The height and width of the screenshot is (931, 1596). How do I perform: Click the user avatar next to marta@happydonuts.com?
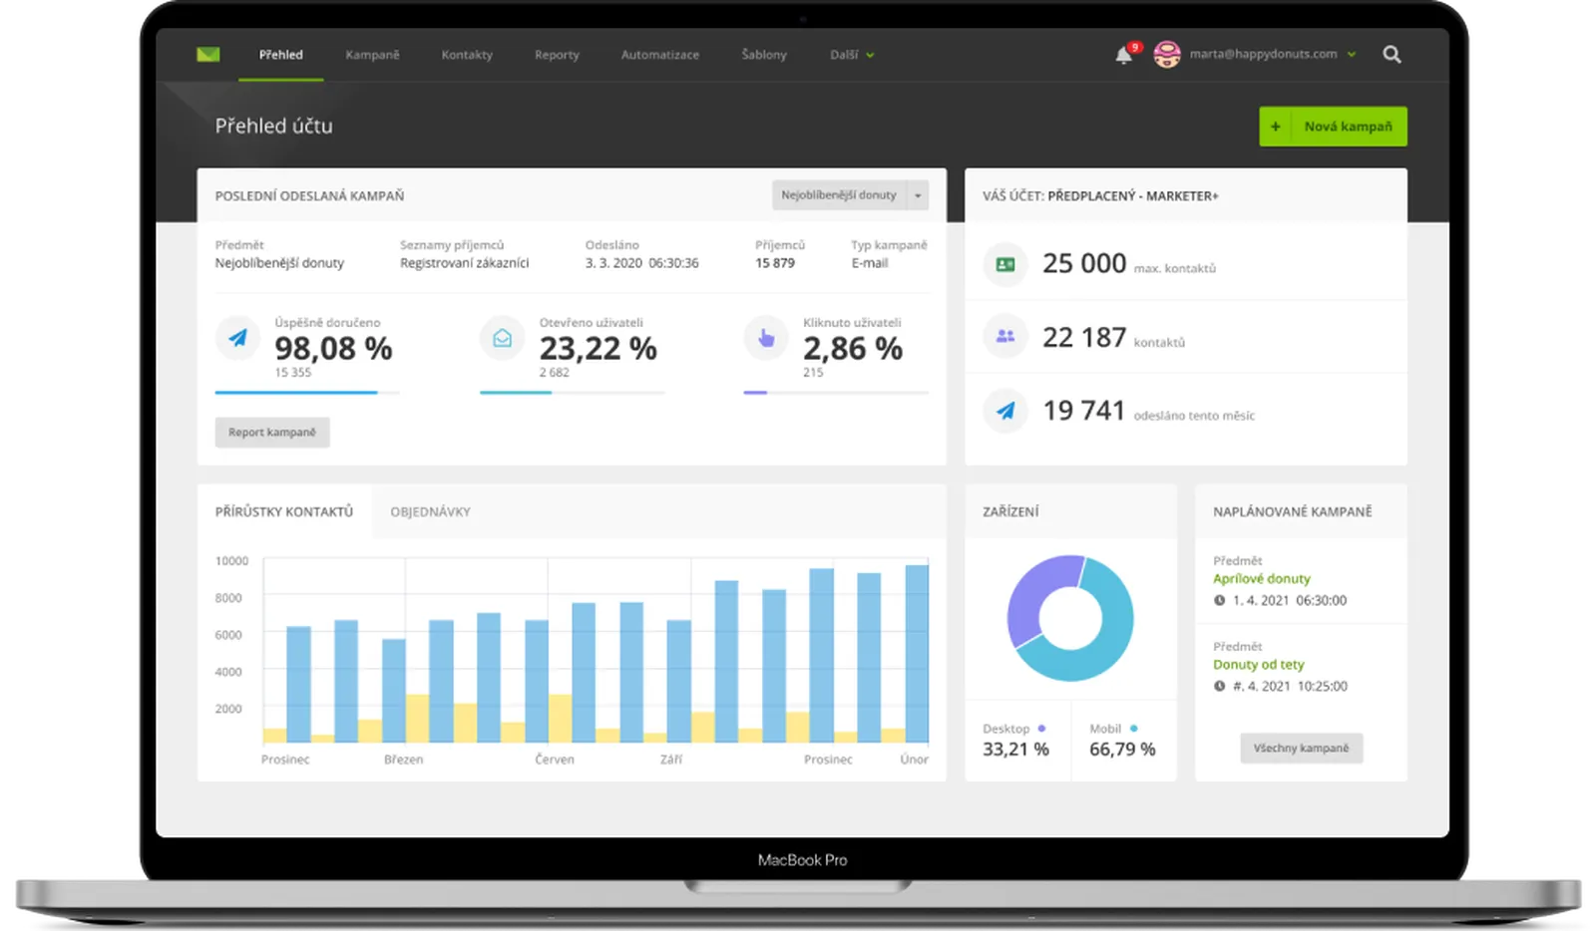point(1166,55)
